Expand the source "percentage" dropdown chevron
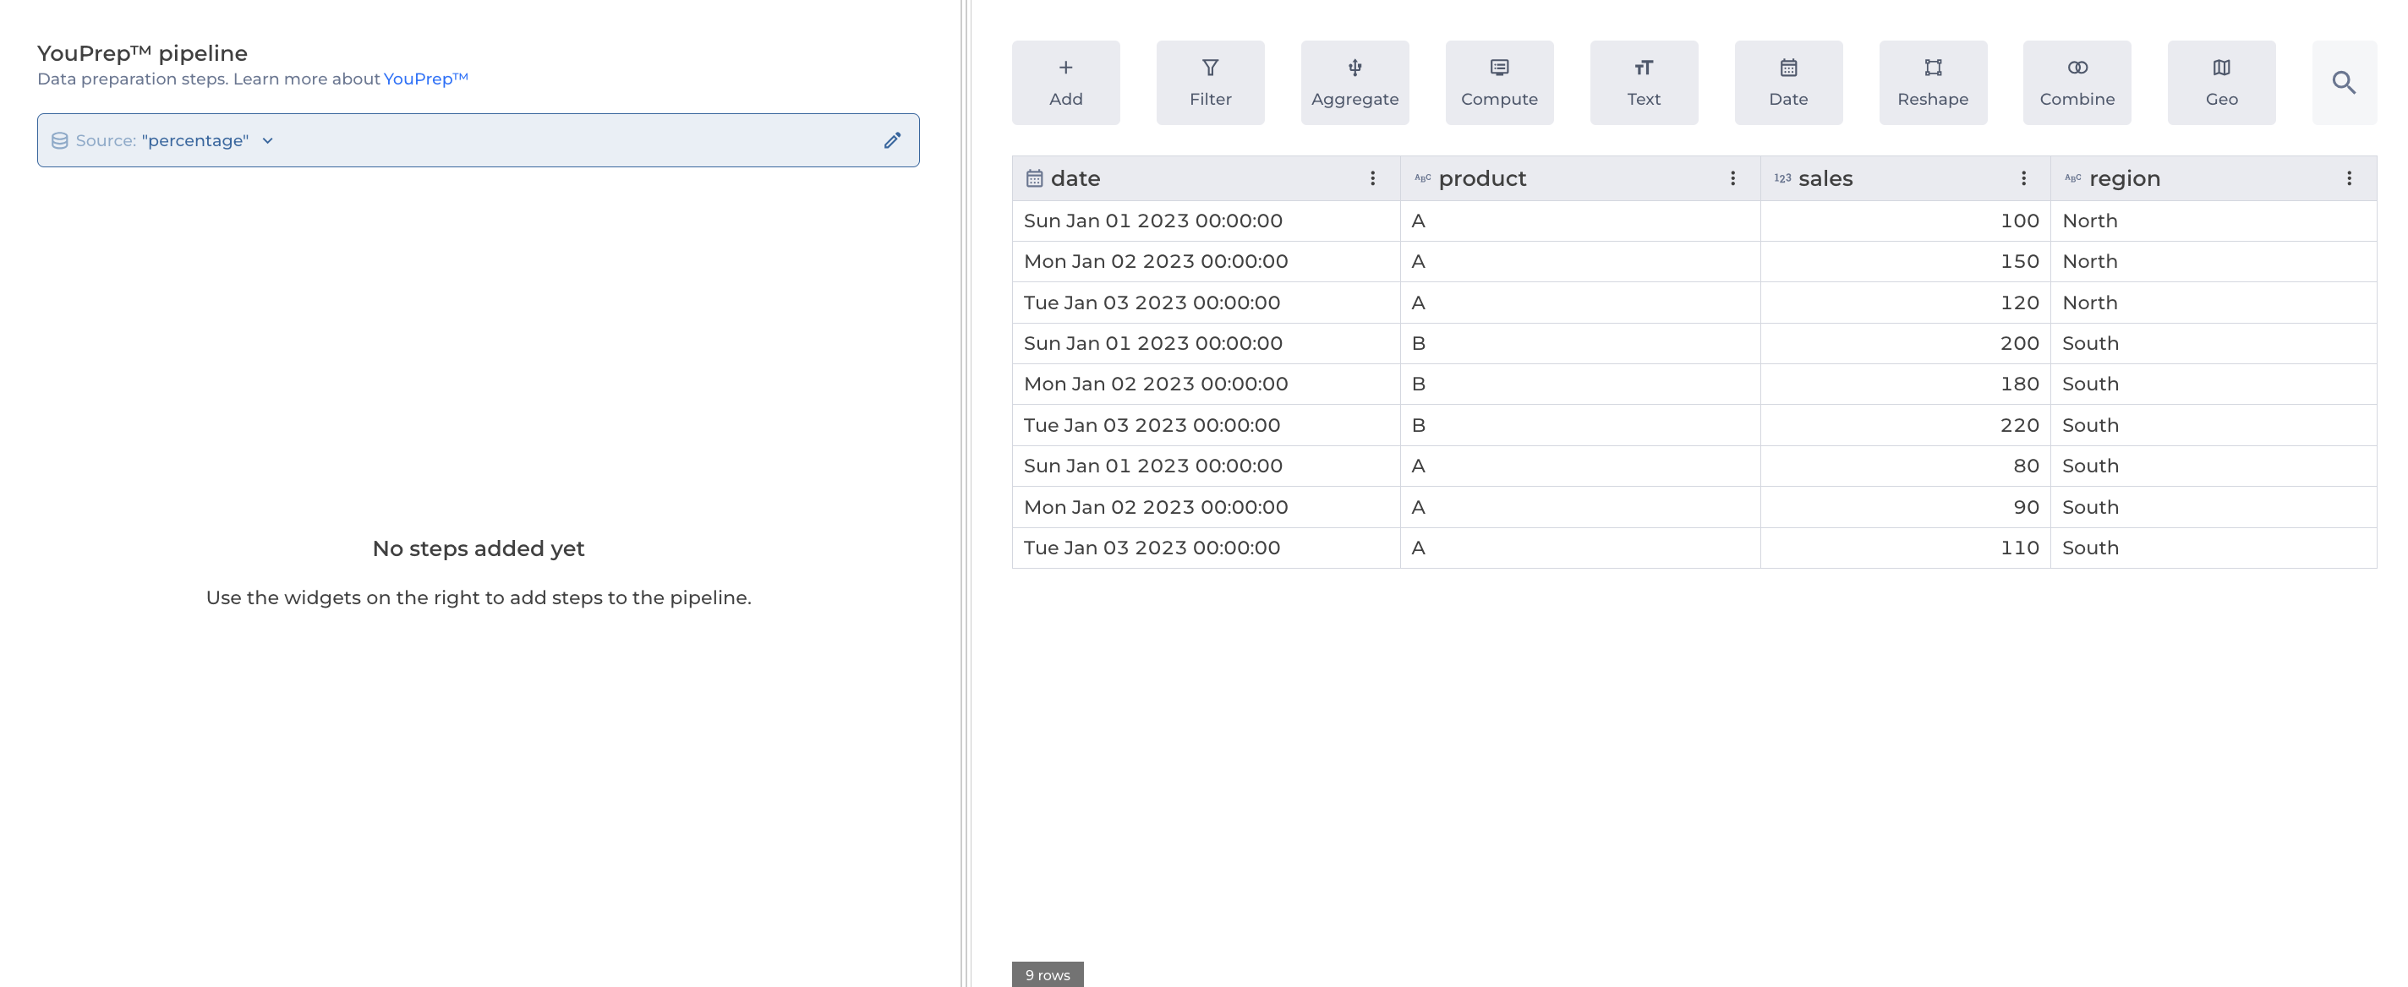 tap(267, 141)
